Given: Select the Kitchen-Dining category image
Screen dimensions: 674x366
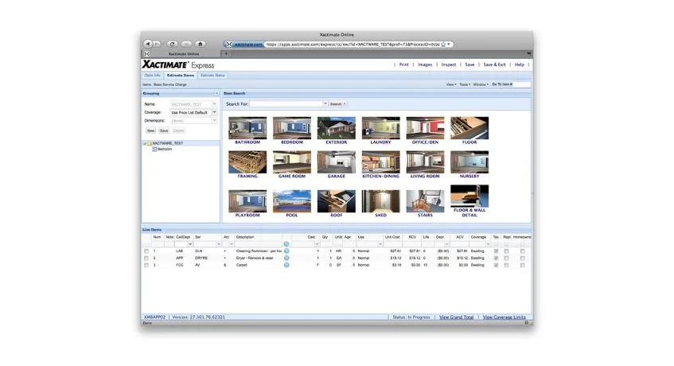Looking at the screenshot, I should (381, 162).
